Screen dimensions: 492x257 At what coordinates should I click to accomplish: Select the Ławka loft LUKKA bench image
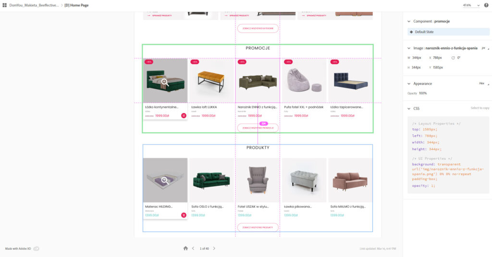click(211, 80)
